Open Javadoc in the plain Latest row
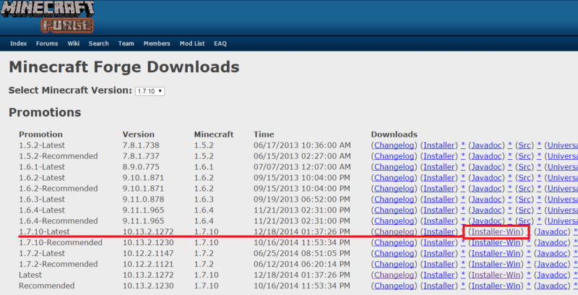578x295 pixels. [553, 275]
